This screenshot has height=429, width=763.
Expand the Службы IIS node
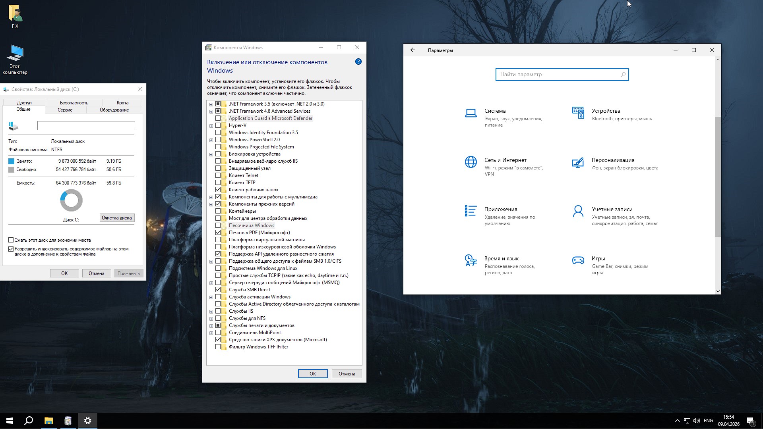[211, 312]
